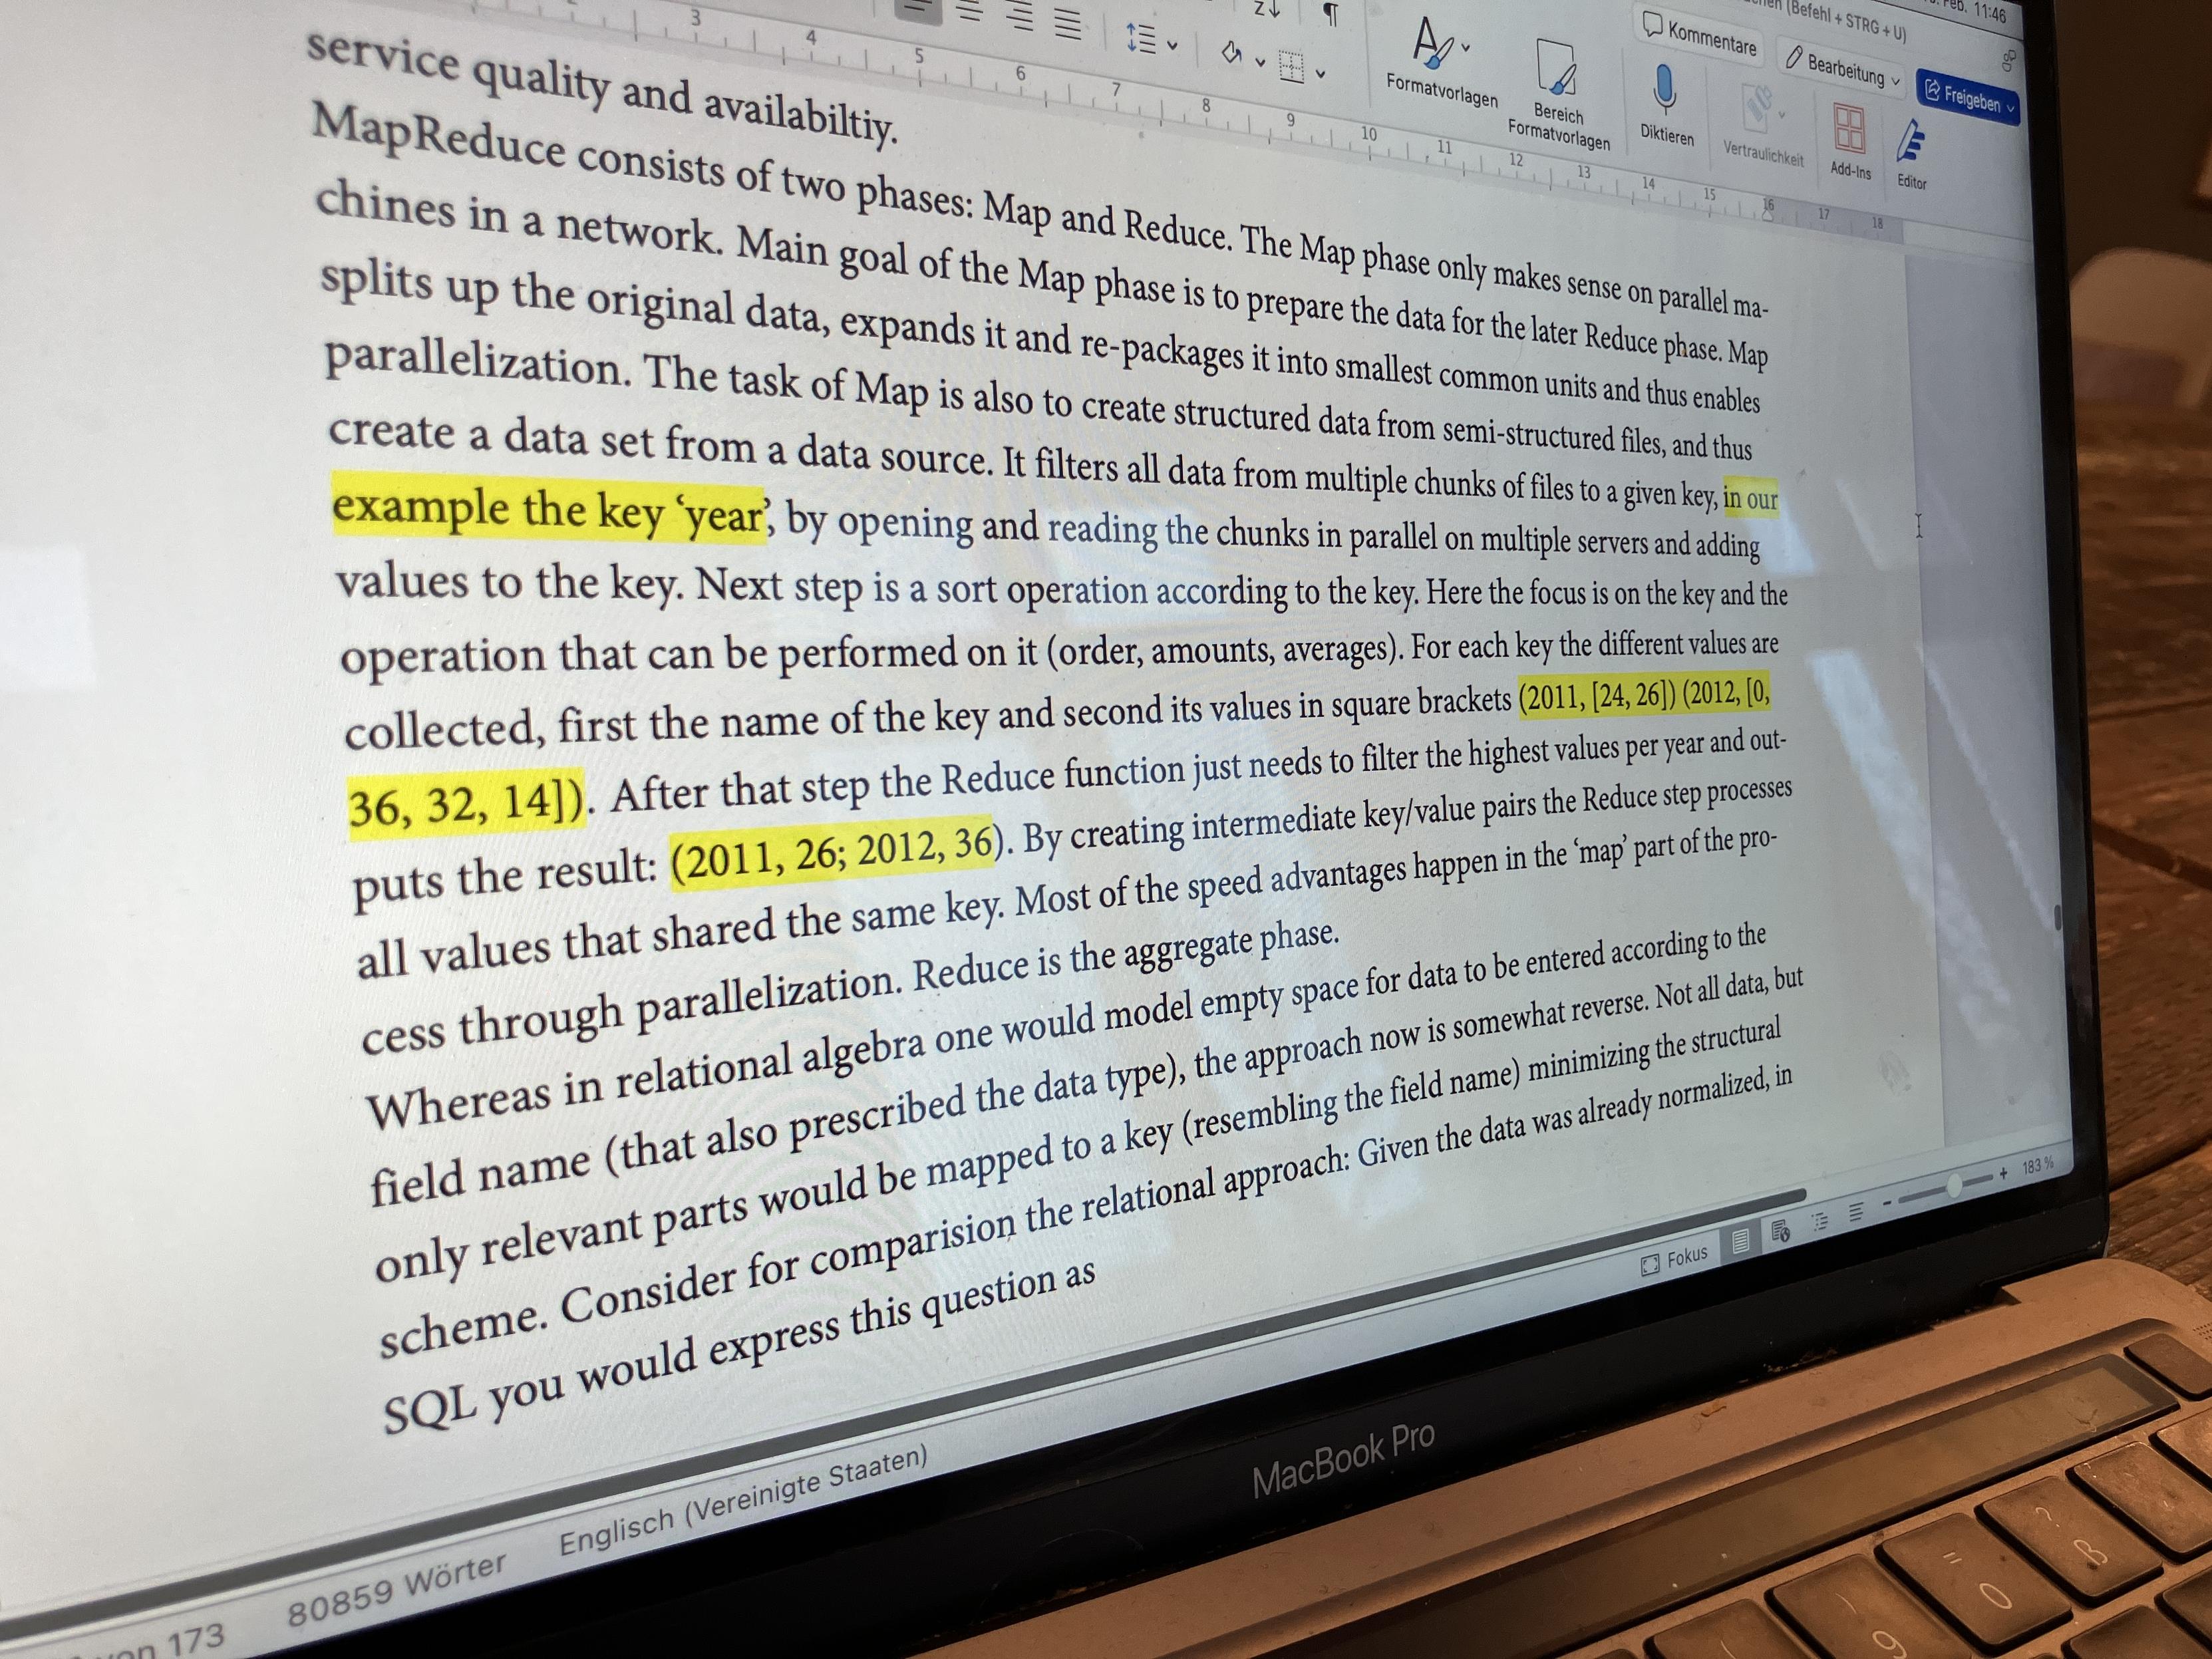The height and width of the screenshot is (1659, 2212).
Task: Open the collaboration icon below the clock
Action: pos(2008,60)
